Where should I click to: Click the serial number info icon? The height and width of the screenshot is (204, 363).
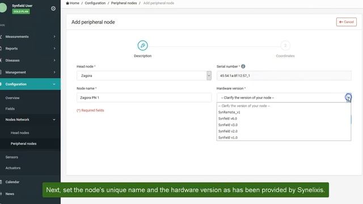(x=243, y=66)
